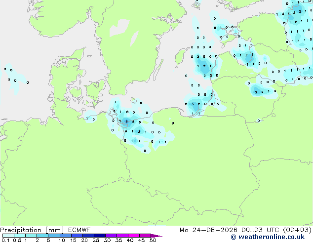
Task: Click the '25' legend scale label
Action: click(x=96, y=240)
